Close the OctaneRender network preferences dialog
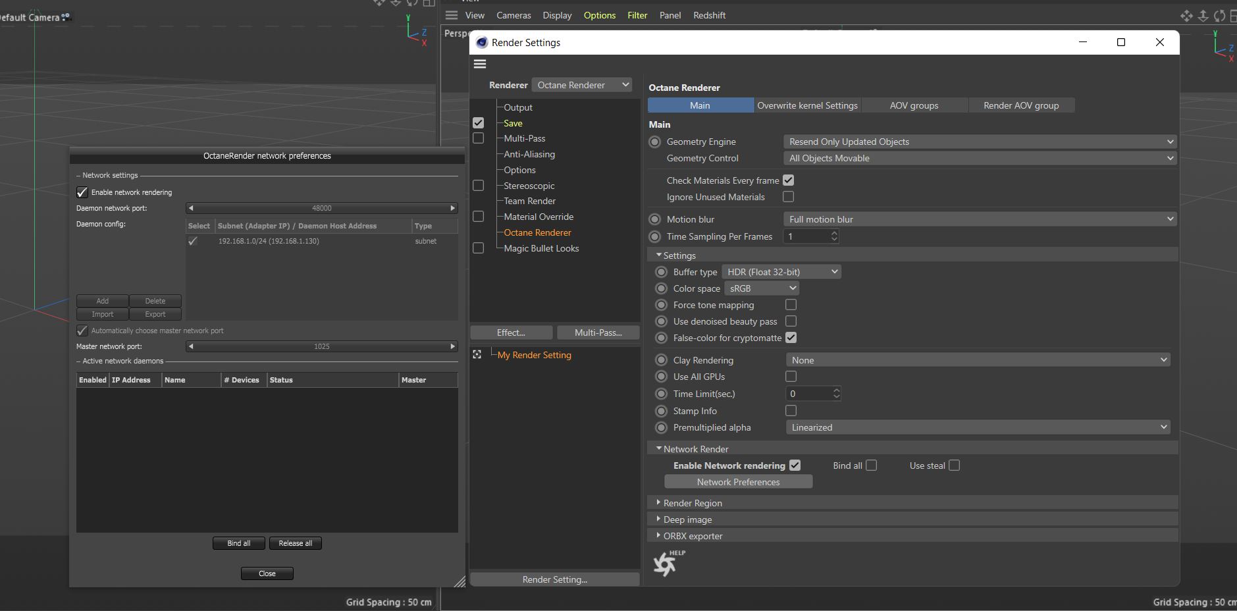The image size is (1237, 611). coord(267,573)
